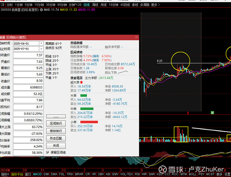Click the 9.23 price level label

(160, 61)
